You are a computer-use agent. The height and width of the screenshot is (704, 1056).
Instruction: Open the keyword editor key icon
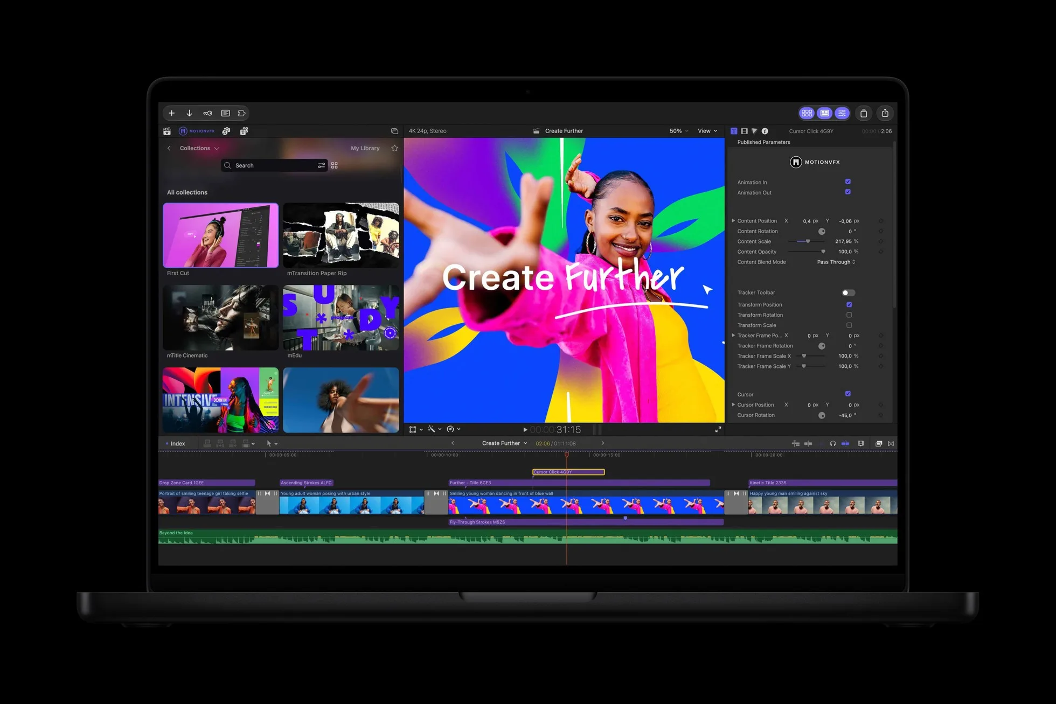pyautogui.click(x=207, y=113)
